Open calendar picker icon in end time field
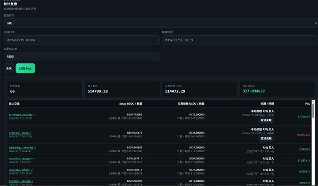This screenshot has width=318, height=186. tap(313, 40)
